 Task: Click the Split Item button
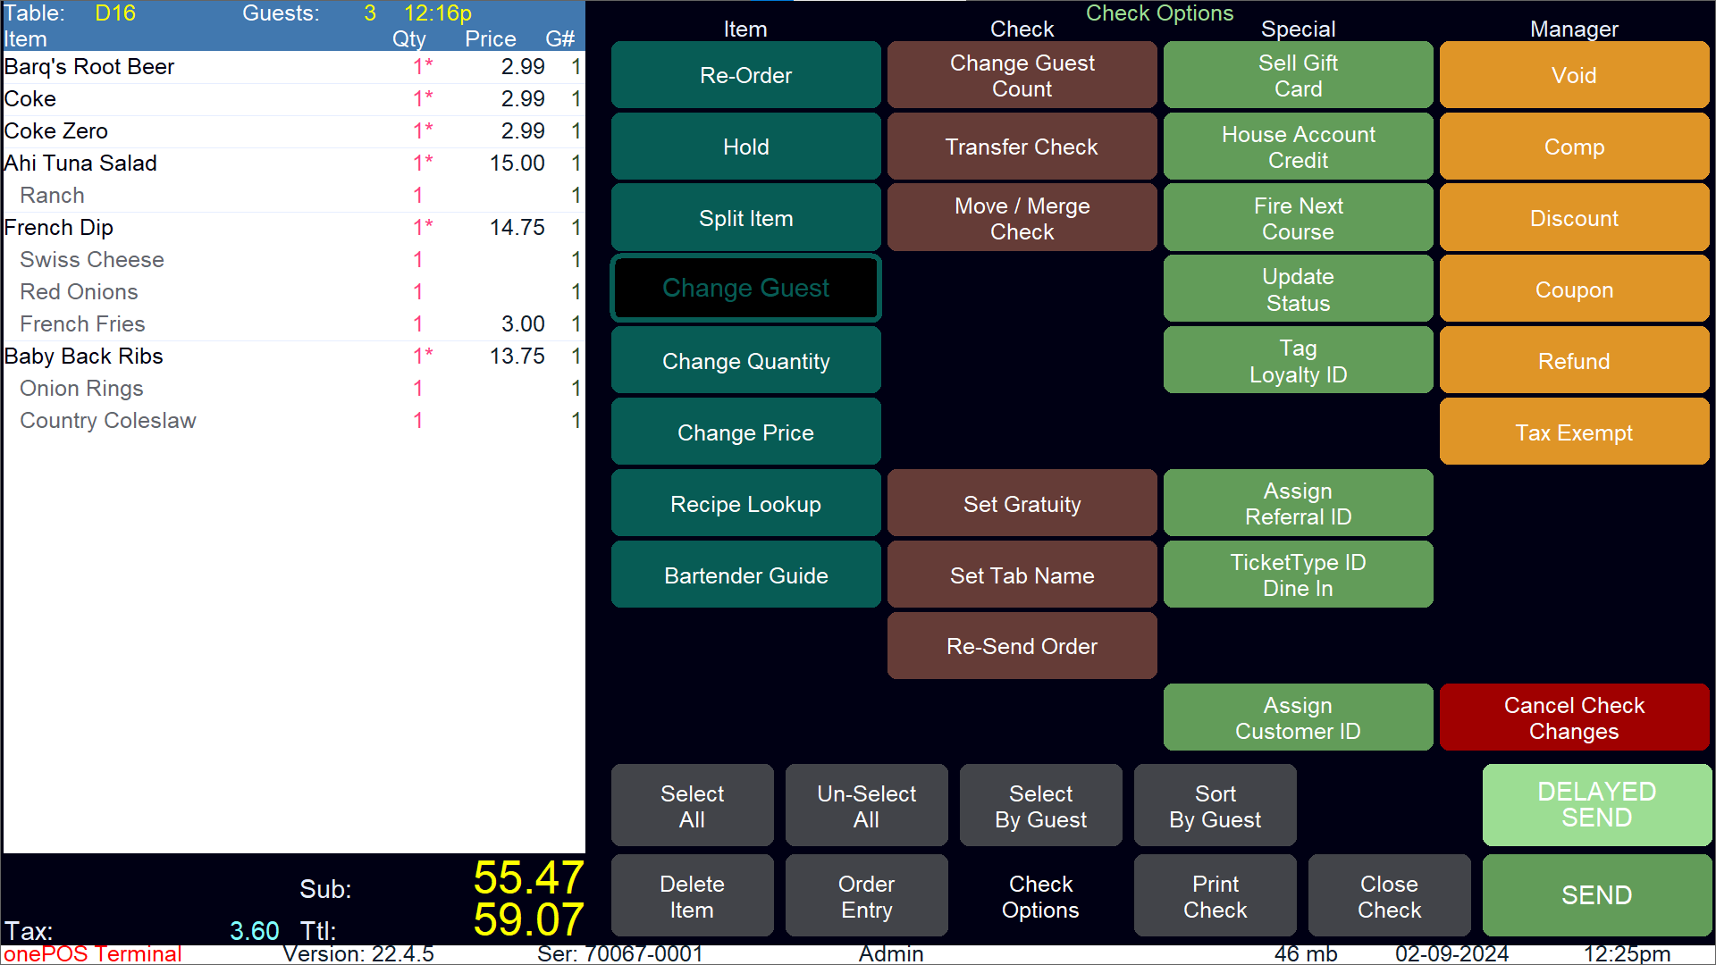(x=745, y=218)
